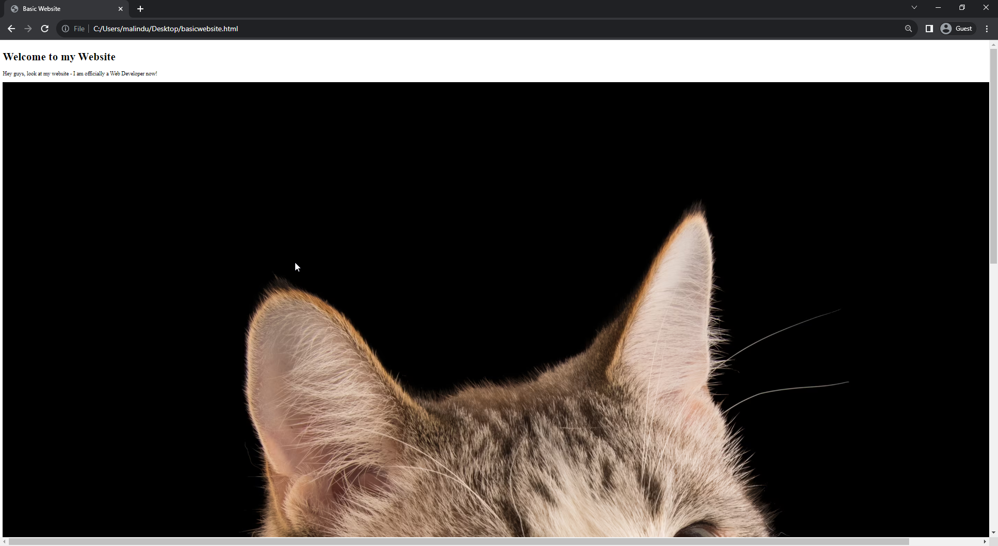The height and width of the screenshot is (546, 998).
Task: Select the Basic Website tab
Action: [x=67, y=9]
